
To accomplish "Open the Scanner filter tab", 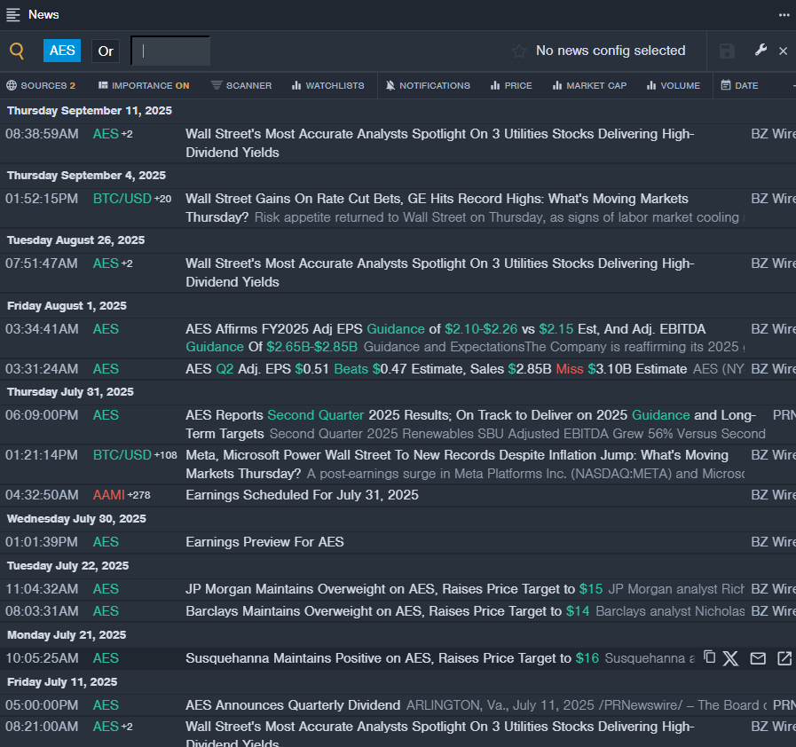I will pyautogui.click(x=241, y=86).
